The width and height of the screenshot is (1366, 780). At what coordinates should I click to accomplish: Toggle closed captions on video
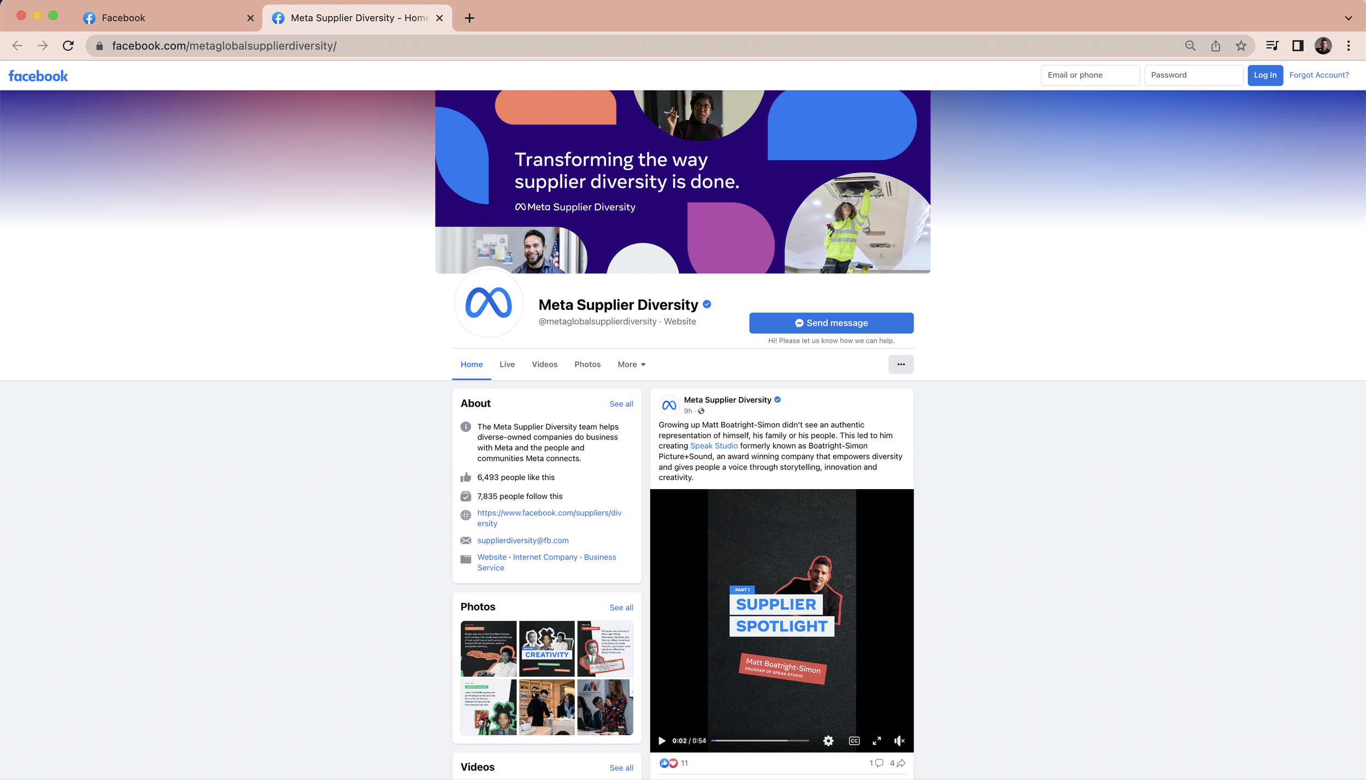854,741
